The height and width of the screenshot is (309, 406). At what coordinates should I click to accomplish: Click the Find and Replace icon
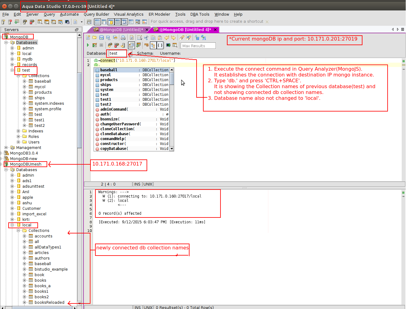click(189, 37)
